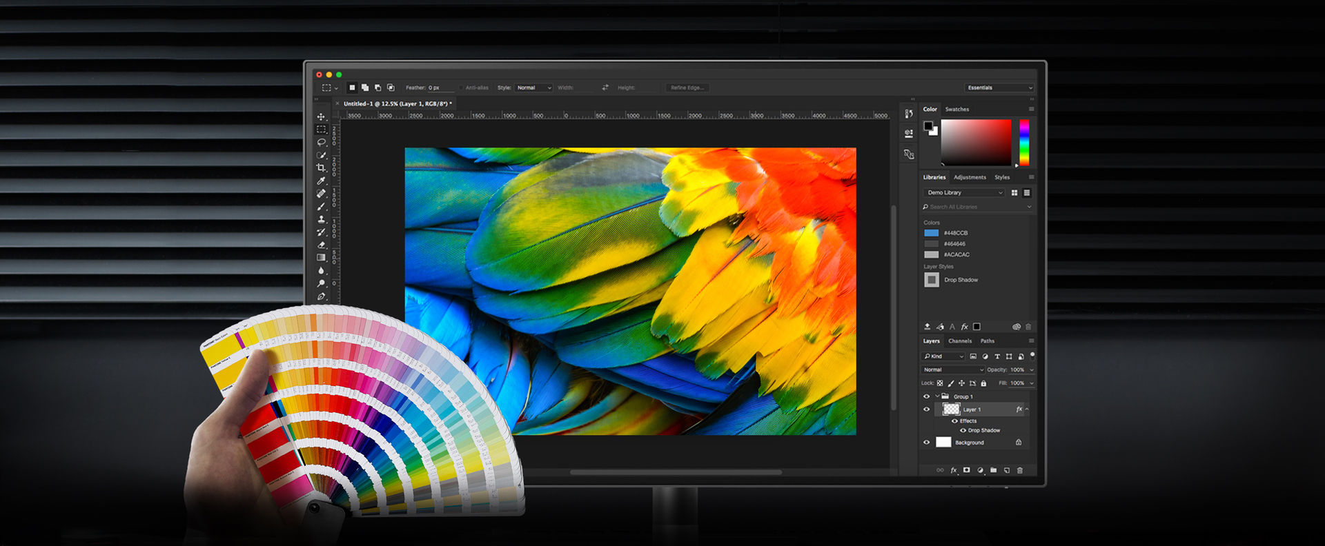The width and height of the screenshot is (1325, 546).
Task: Open the Kind filter dropdown
Action: point(943,356)
